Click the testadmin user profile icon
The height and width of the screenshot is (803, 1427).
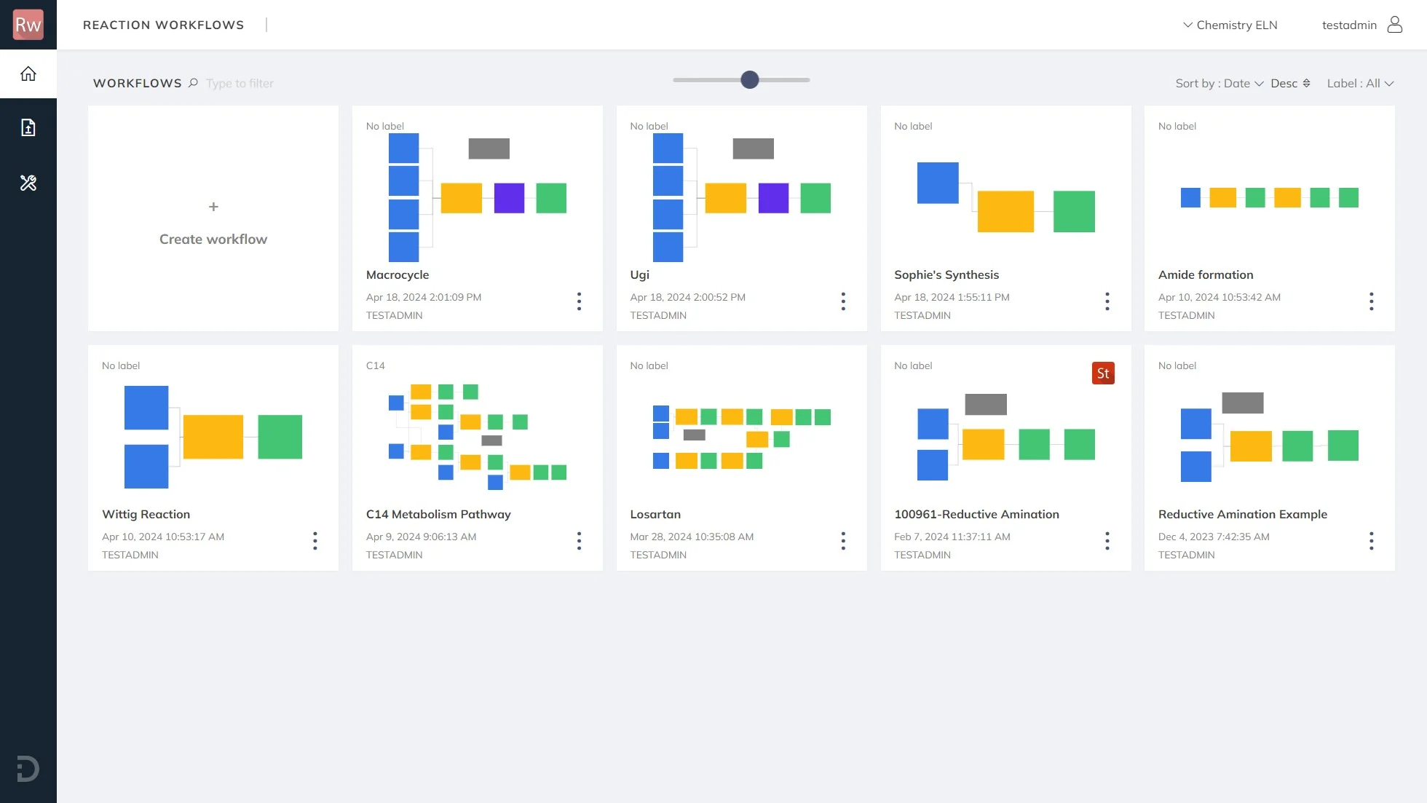point(1394,25)
